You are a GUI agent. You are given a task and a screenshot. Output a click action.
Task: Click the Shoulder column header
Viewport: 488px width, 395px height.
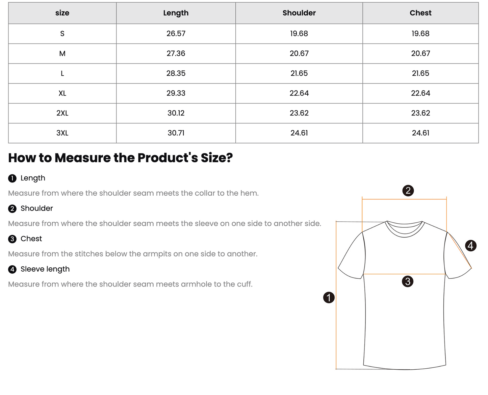tap(299, 13)
